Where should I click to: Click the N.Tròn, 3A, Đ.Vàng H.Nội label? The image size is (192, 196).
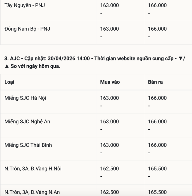click(33, 169)
